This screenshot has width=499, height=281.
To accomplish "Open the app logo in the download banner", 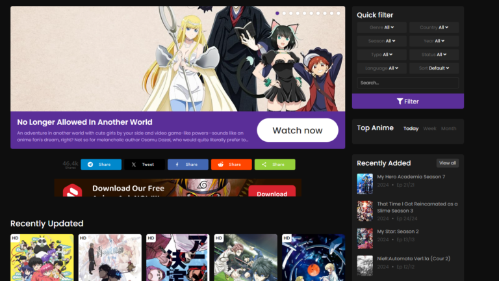I will (72, 191).
